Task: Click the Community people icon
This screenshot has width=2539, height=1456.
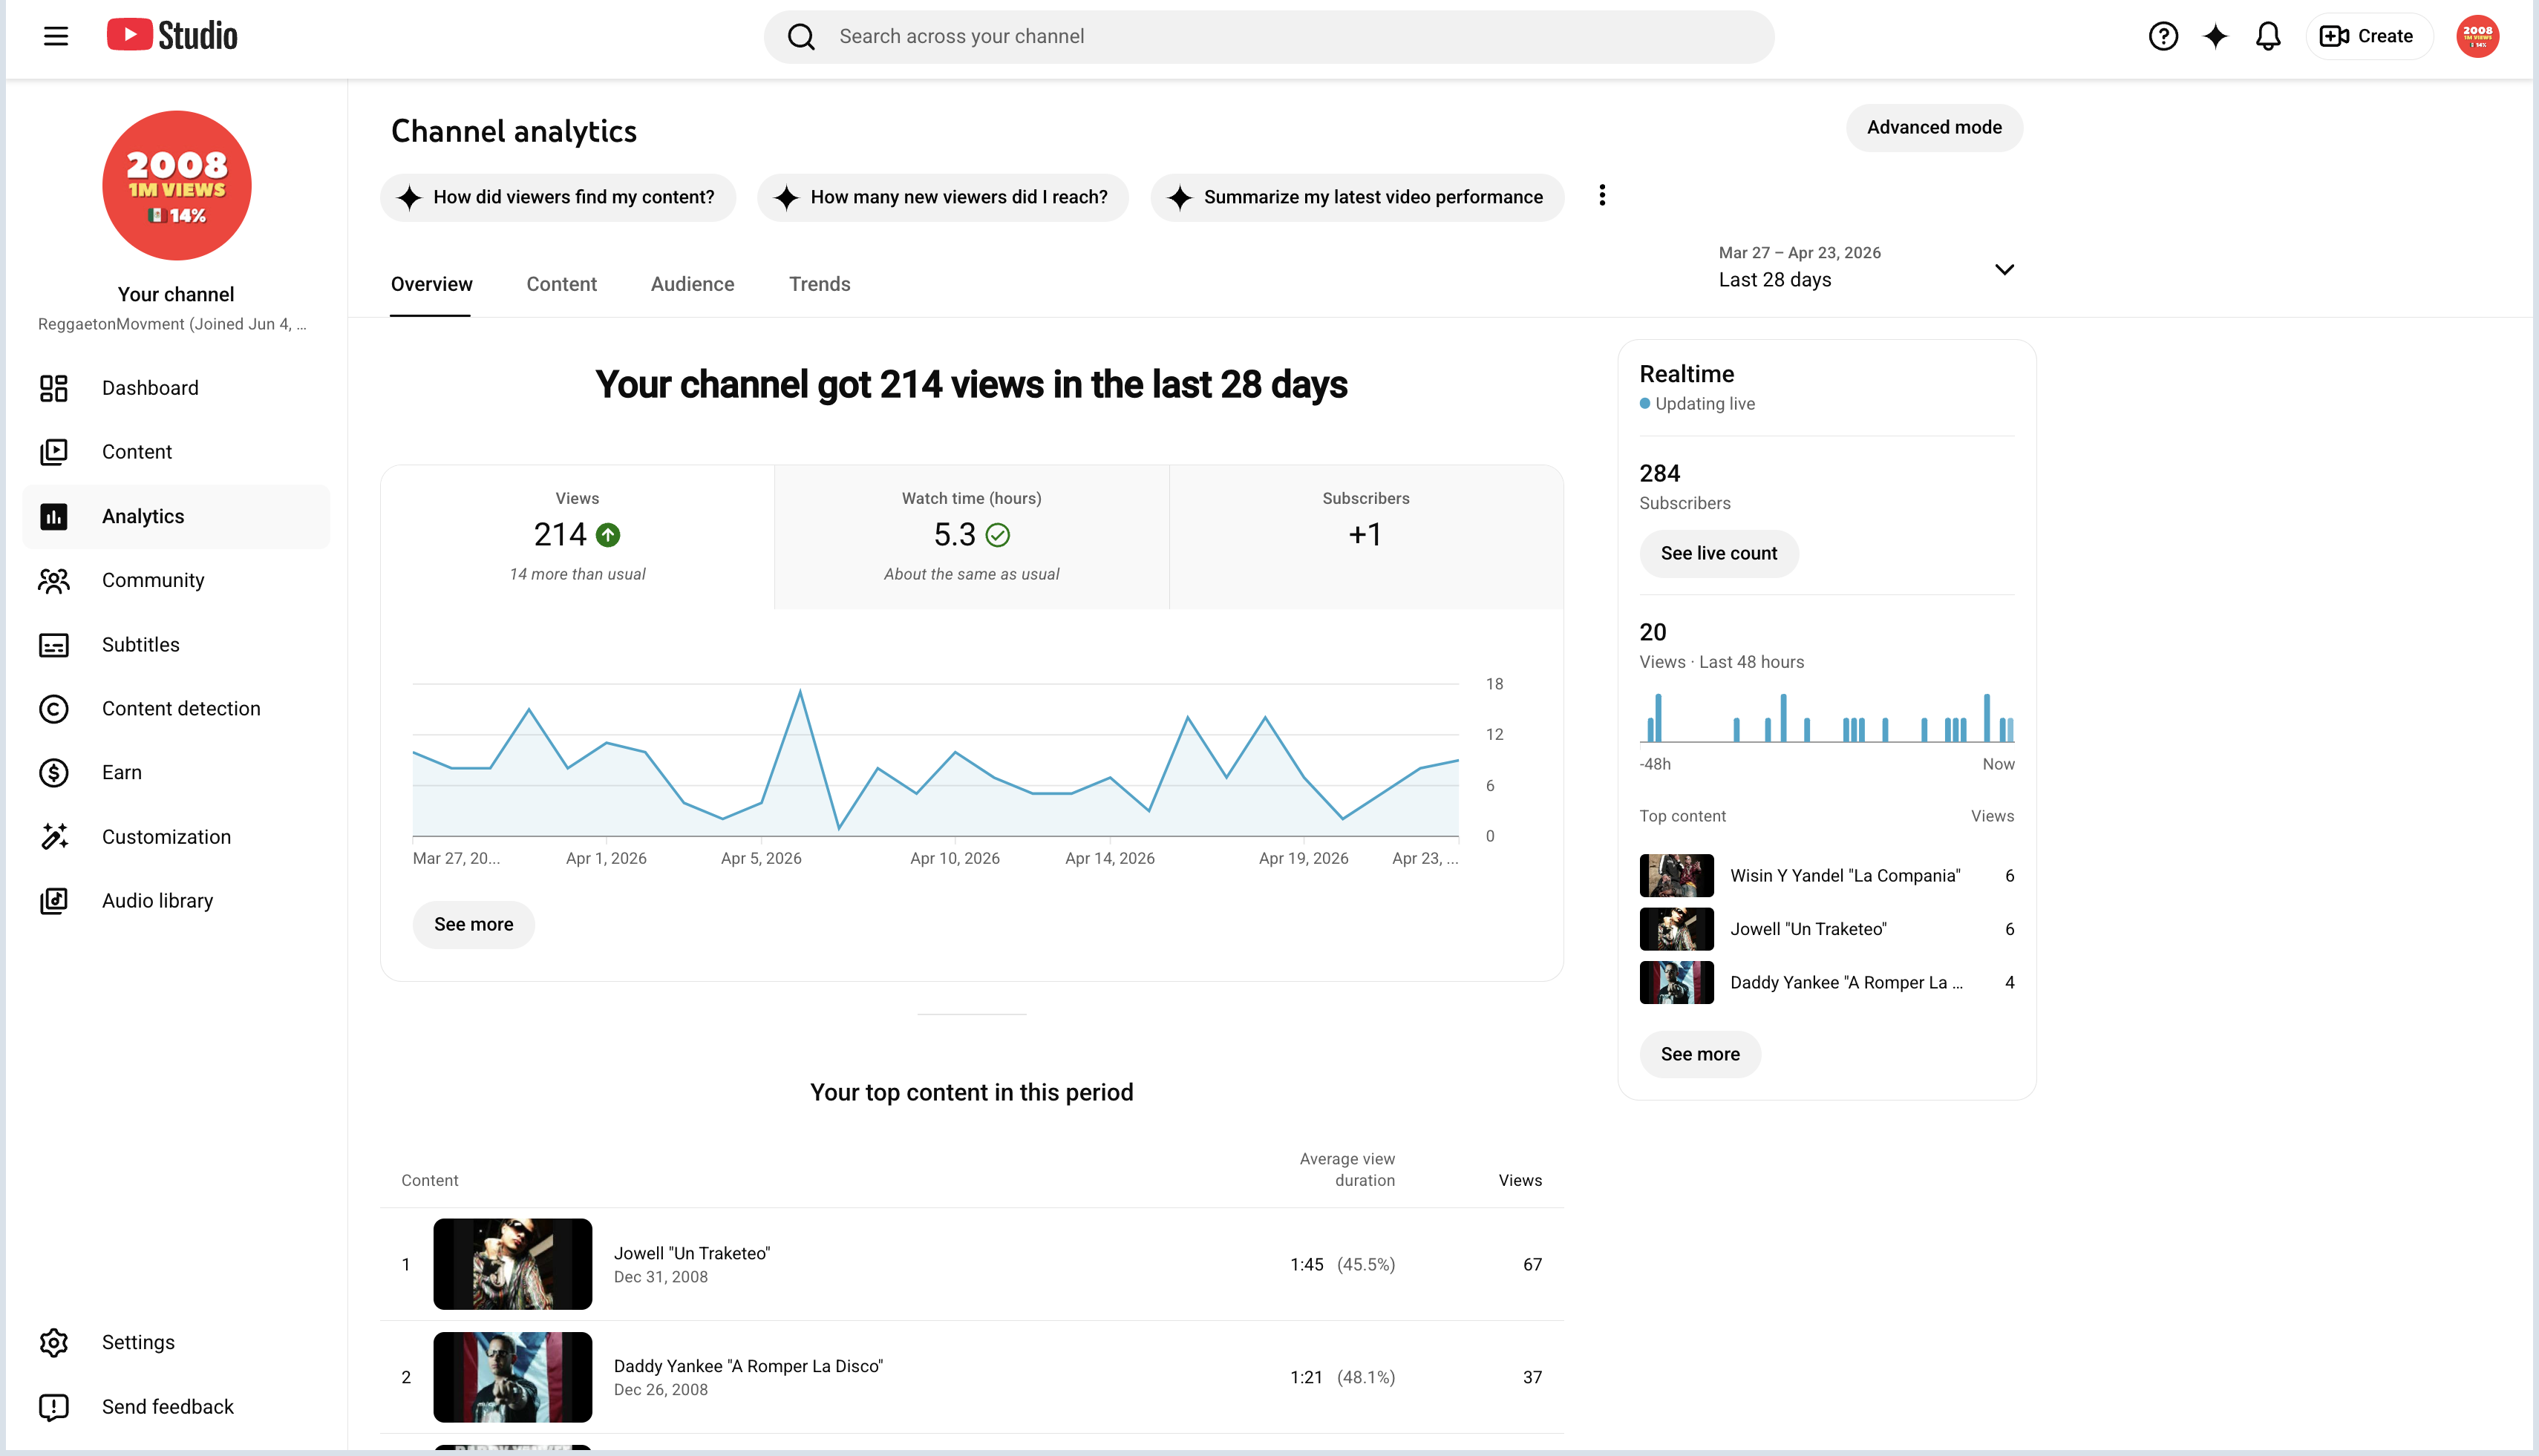Action: pos(54,580)
